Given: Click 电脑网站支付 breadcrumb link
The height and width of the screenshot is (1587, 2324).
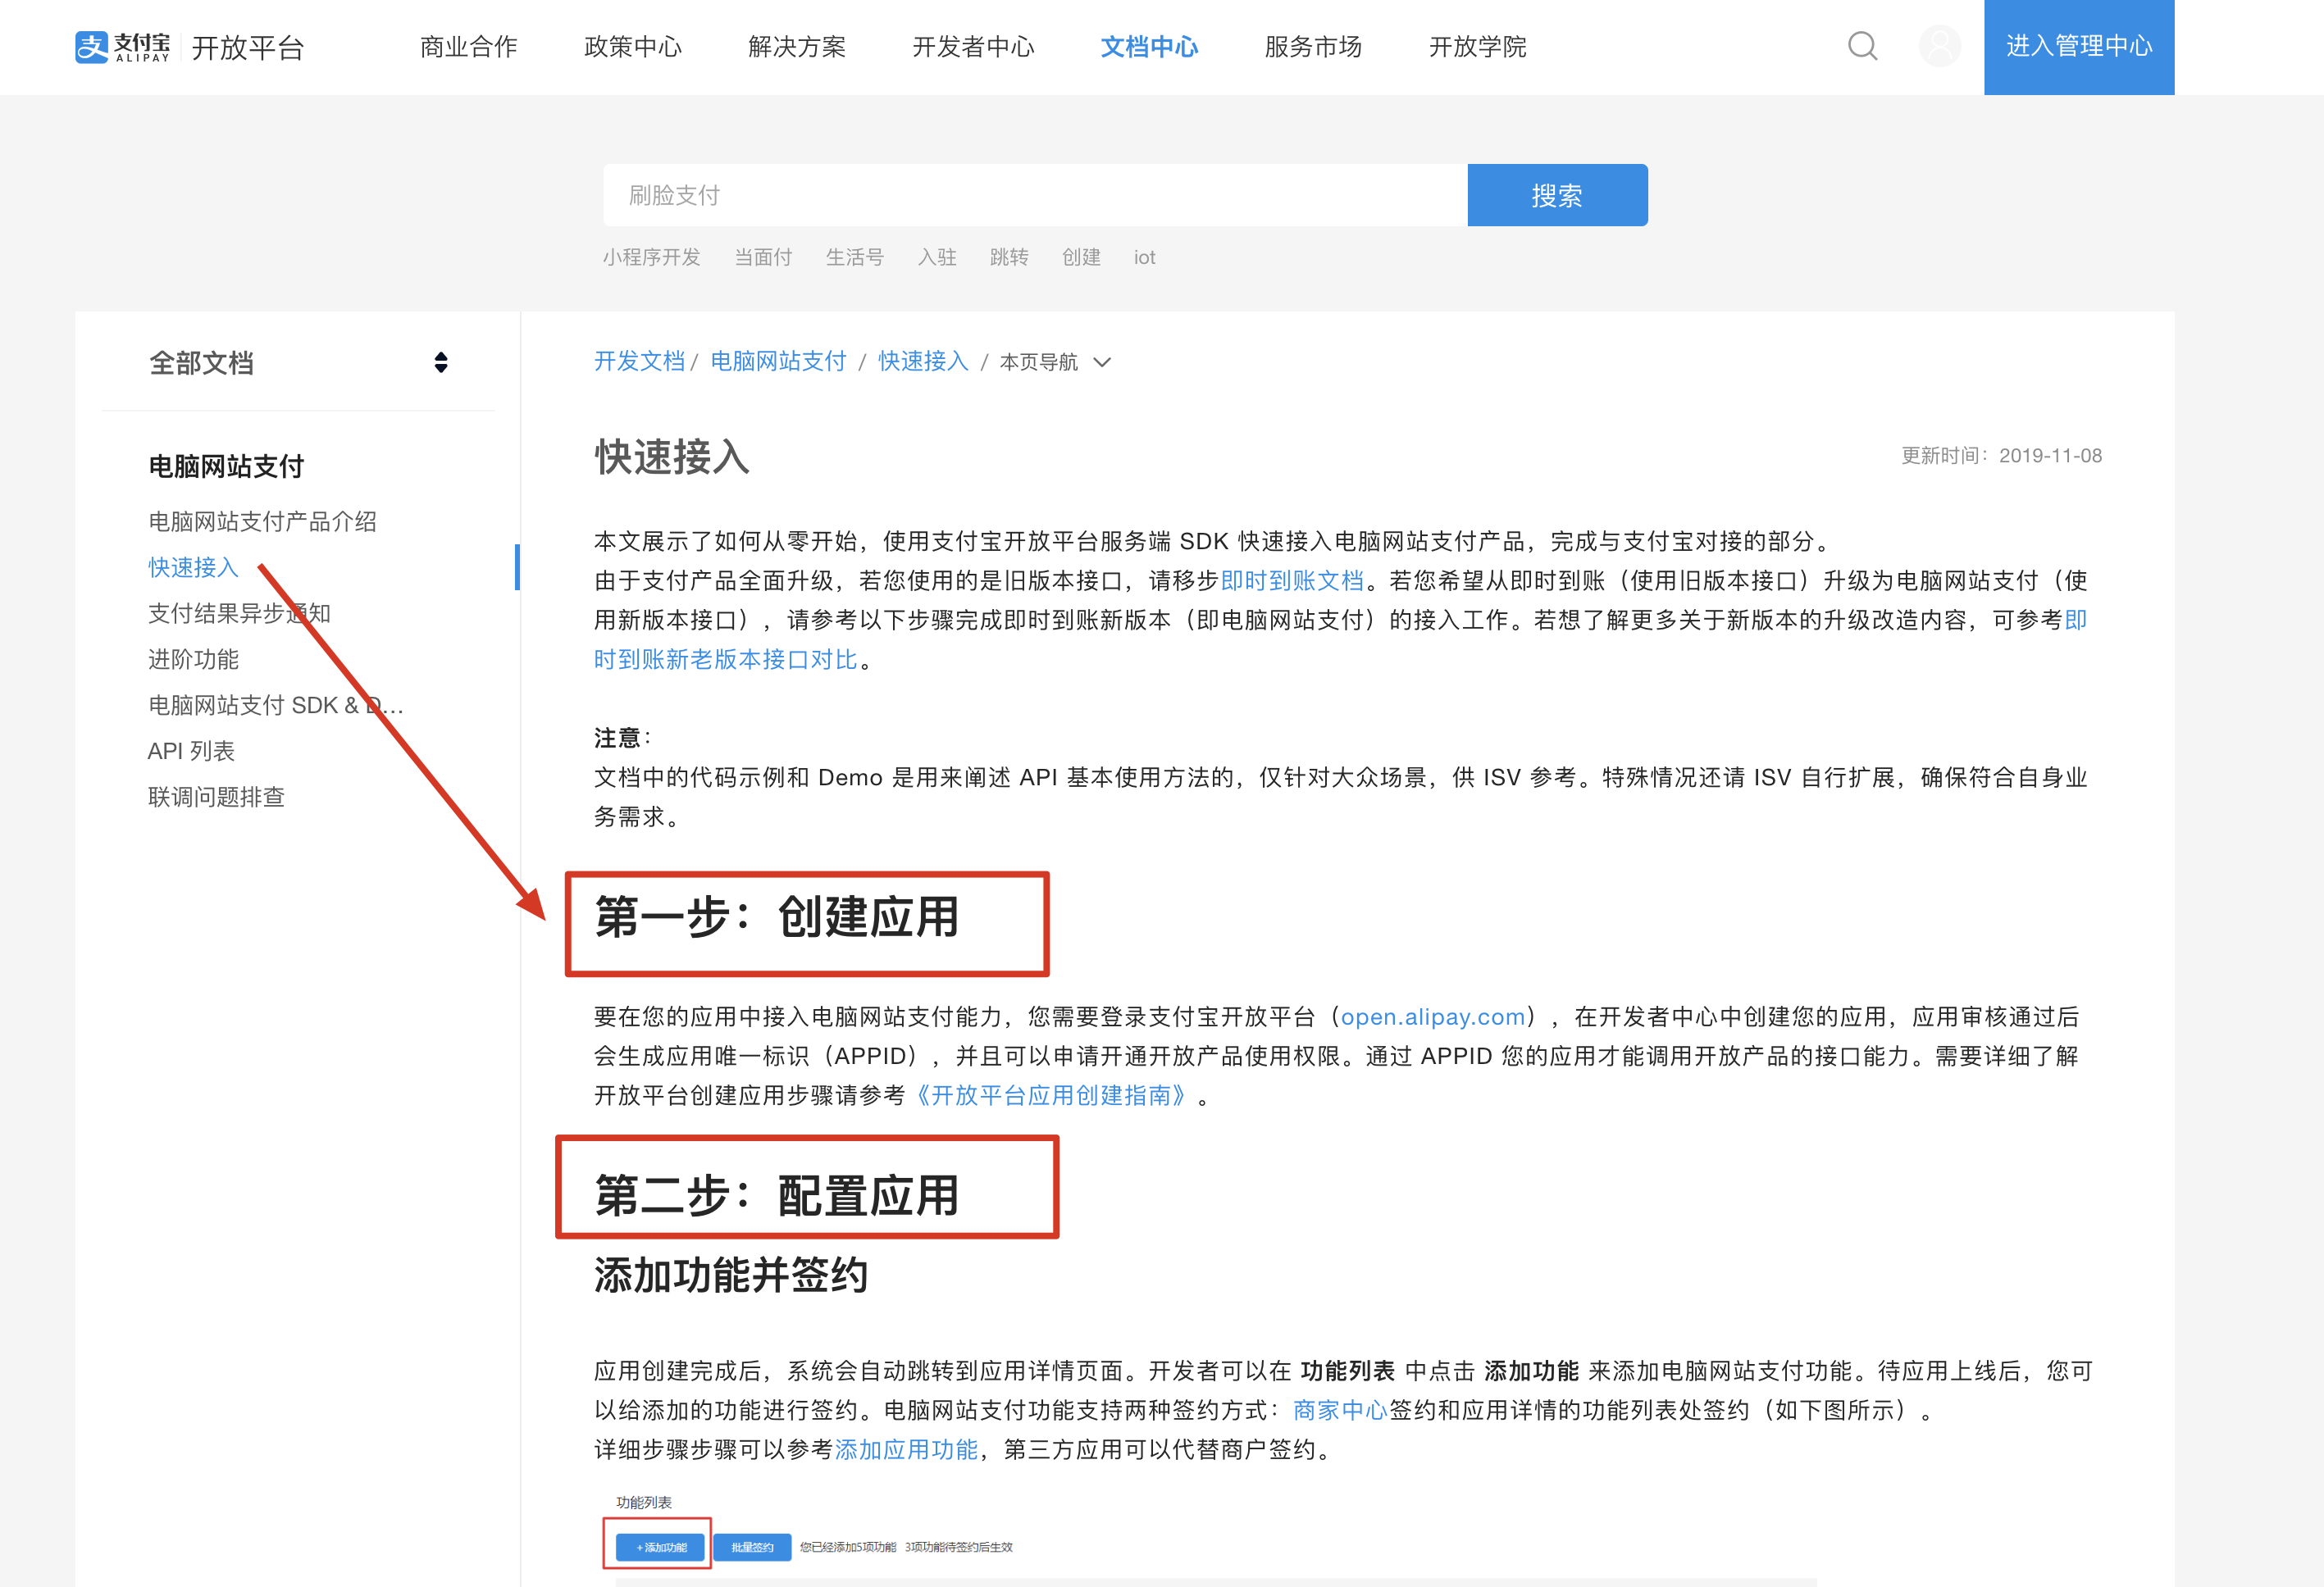Looking at the screenshot, I should [x=778, y=361].
